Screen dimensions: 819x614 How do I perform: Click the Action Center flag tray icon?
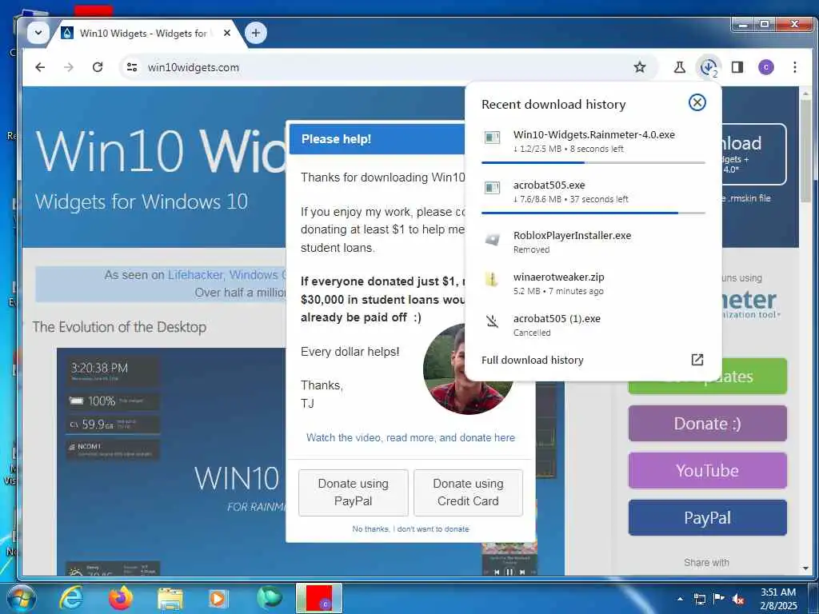[x=719, y=598]
